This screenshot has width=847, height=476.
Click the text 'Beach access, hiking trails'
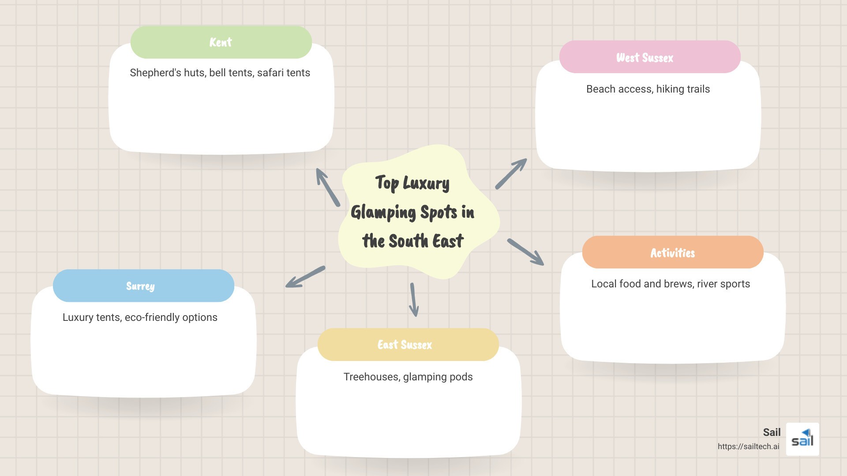click(x=648, y=89)
